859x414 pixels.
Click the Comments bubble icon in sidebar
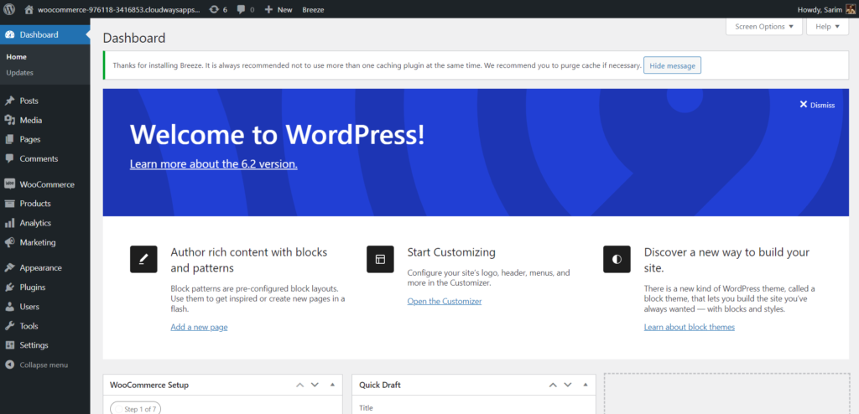click(x=9, y=158)
